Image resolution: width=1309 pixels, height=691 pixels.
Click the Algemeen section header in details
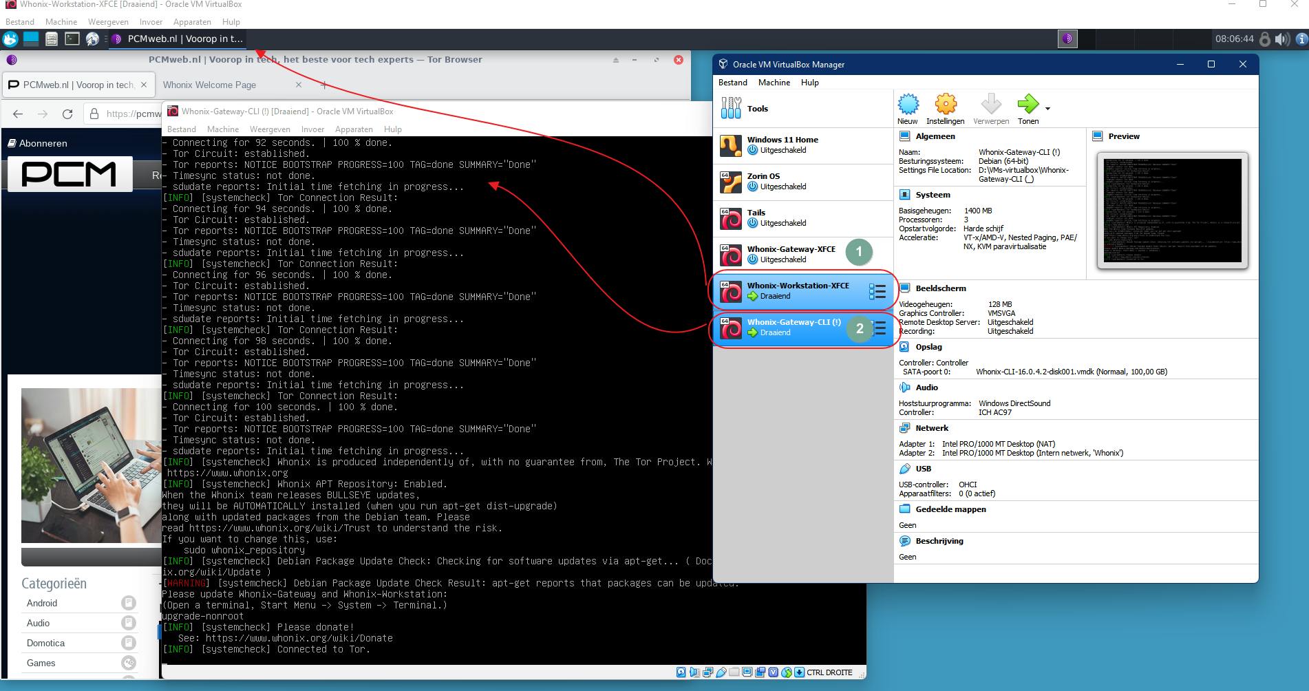[x=935, y=136]
